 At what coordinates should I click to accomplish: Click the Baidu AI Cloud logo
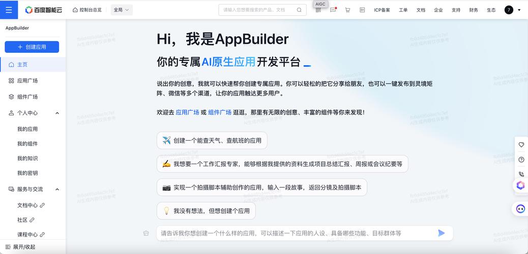click(44, 10)
